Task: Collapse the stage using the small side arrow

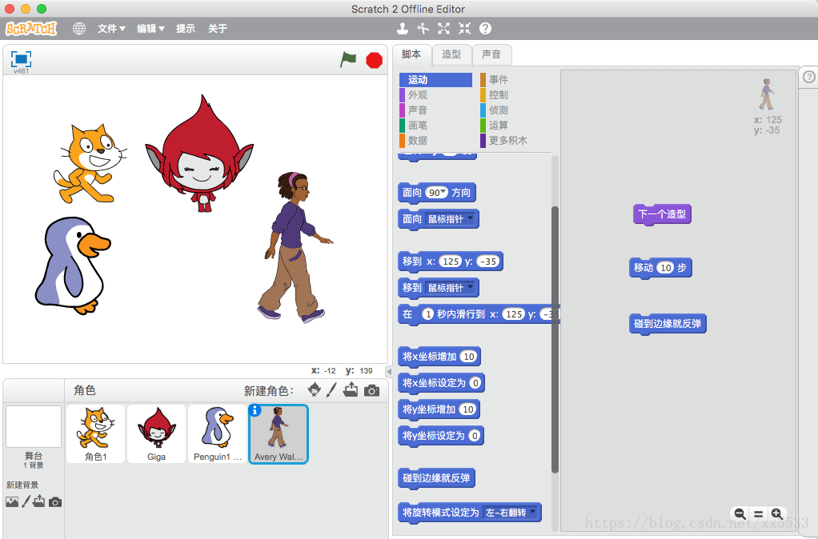Action: click(389, 372)
